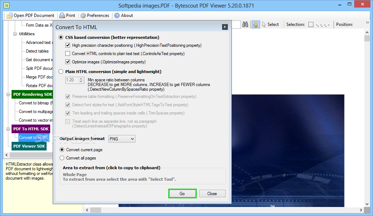Click the document horizontal scrollbar thumb
Image resolution: width=373 pixels, height=216 pixels.
click(x=96, y=210)
